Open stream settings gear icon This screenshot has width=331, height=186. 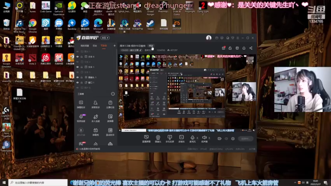pos(233,138)
